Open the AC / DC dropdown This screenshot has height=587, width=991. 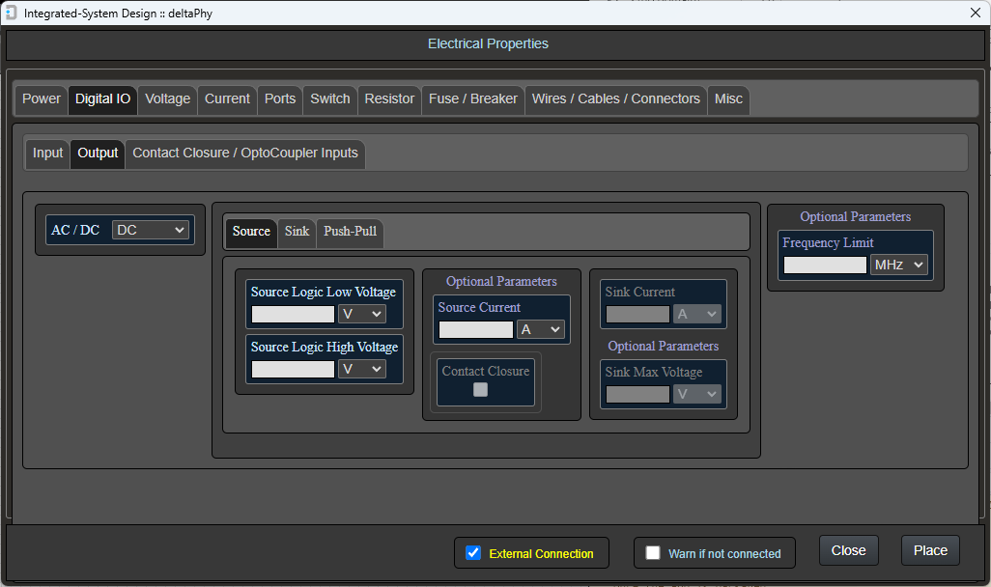tap(151, 230)
